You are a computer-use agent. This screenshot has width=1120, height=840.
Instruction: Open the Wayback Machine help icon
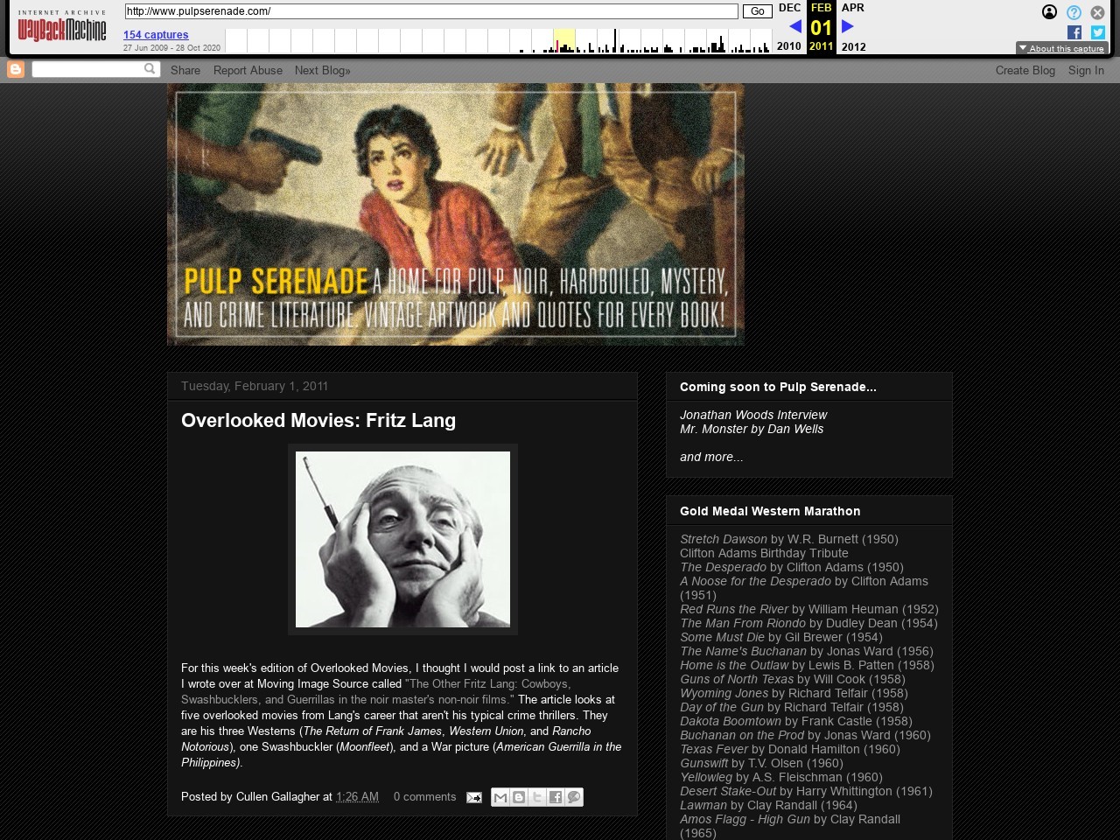click(1074, 12)
